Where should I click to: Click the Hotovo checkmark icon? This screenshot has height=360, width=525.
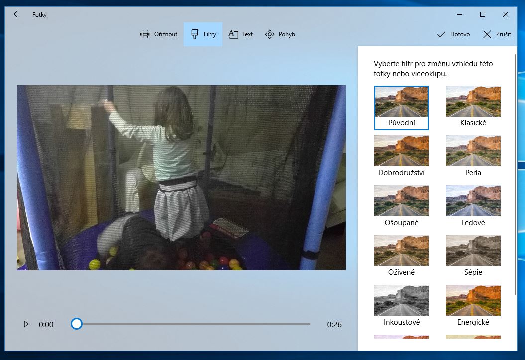pos(441,34)
